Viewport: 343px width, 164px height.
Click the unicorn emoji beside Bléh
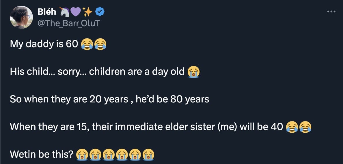[64, 12]
